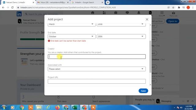This screenshot has width=196, height=110.
Task: Open the Chrome extensions puzzle icon
Action: [x=179, y=7]
